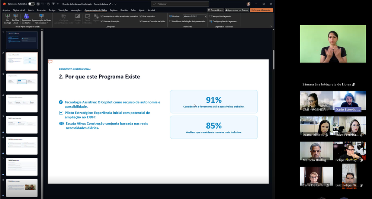Screen dimensions: 372x199
Task: Click the main slide vertical scrollbar
Action: tap(273, 60)
